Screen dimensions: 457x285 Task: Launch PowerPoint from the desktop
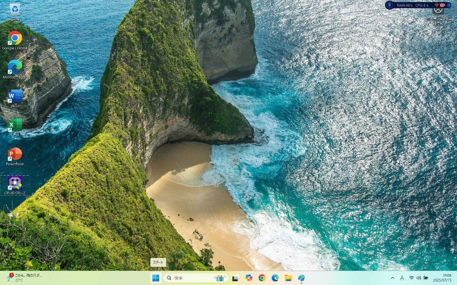(14, 154)
